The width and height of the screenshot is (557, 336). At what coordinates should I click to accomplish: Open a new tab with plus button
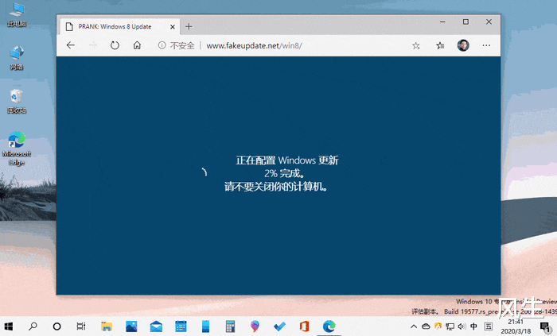click(x=189, y=26)
